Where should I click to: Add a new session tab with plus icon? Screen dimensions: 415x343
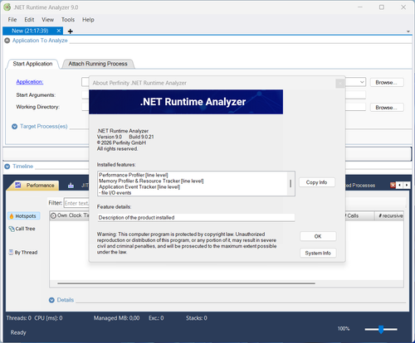(x=71, y=31)
